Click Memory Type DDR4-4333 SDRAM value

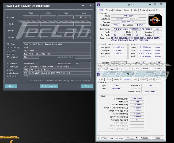pos(57,67)
